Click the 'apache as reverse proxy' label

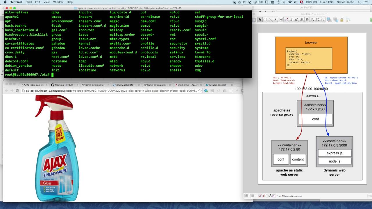pos(282,112)
